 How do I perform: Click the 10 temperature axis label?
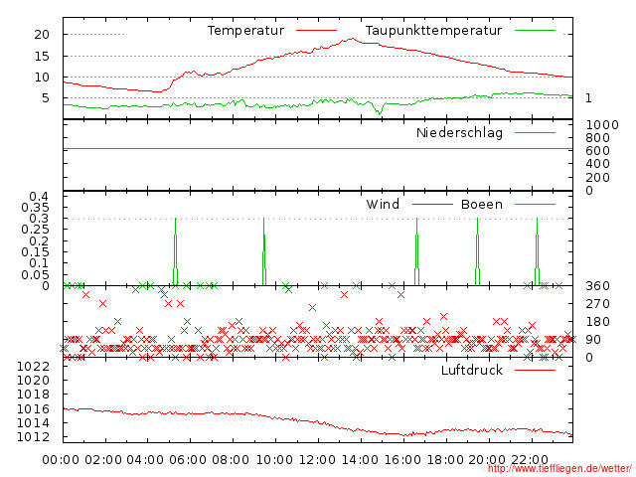(42, 78)
